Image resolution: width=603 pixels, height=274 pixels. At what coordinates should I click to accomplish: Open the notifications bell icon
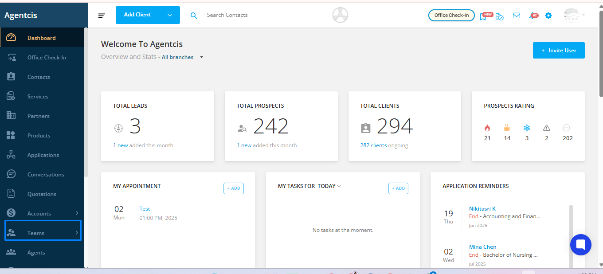[x=533, y=16]
